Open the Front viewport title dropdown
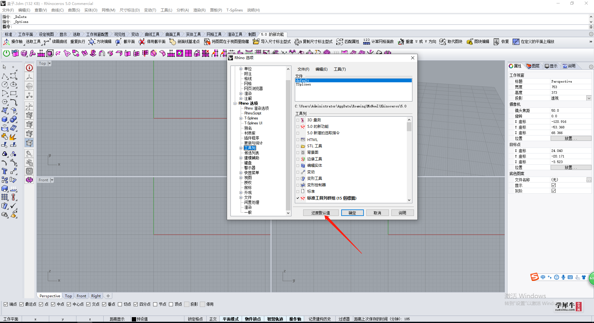Viewport: 594px width, 323px height. click(52, 180)
